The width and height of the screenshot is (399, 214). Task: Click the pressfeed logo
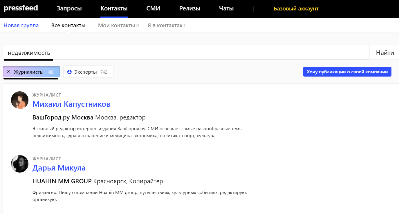pyautogui.click(x=21, y=8)
